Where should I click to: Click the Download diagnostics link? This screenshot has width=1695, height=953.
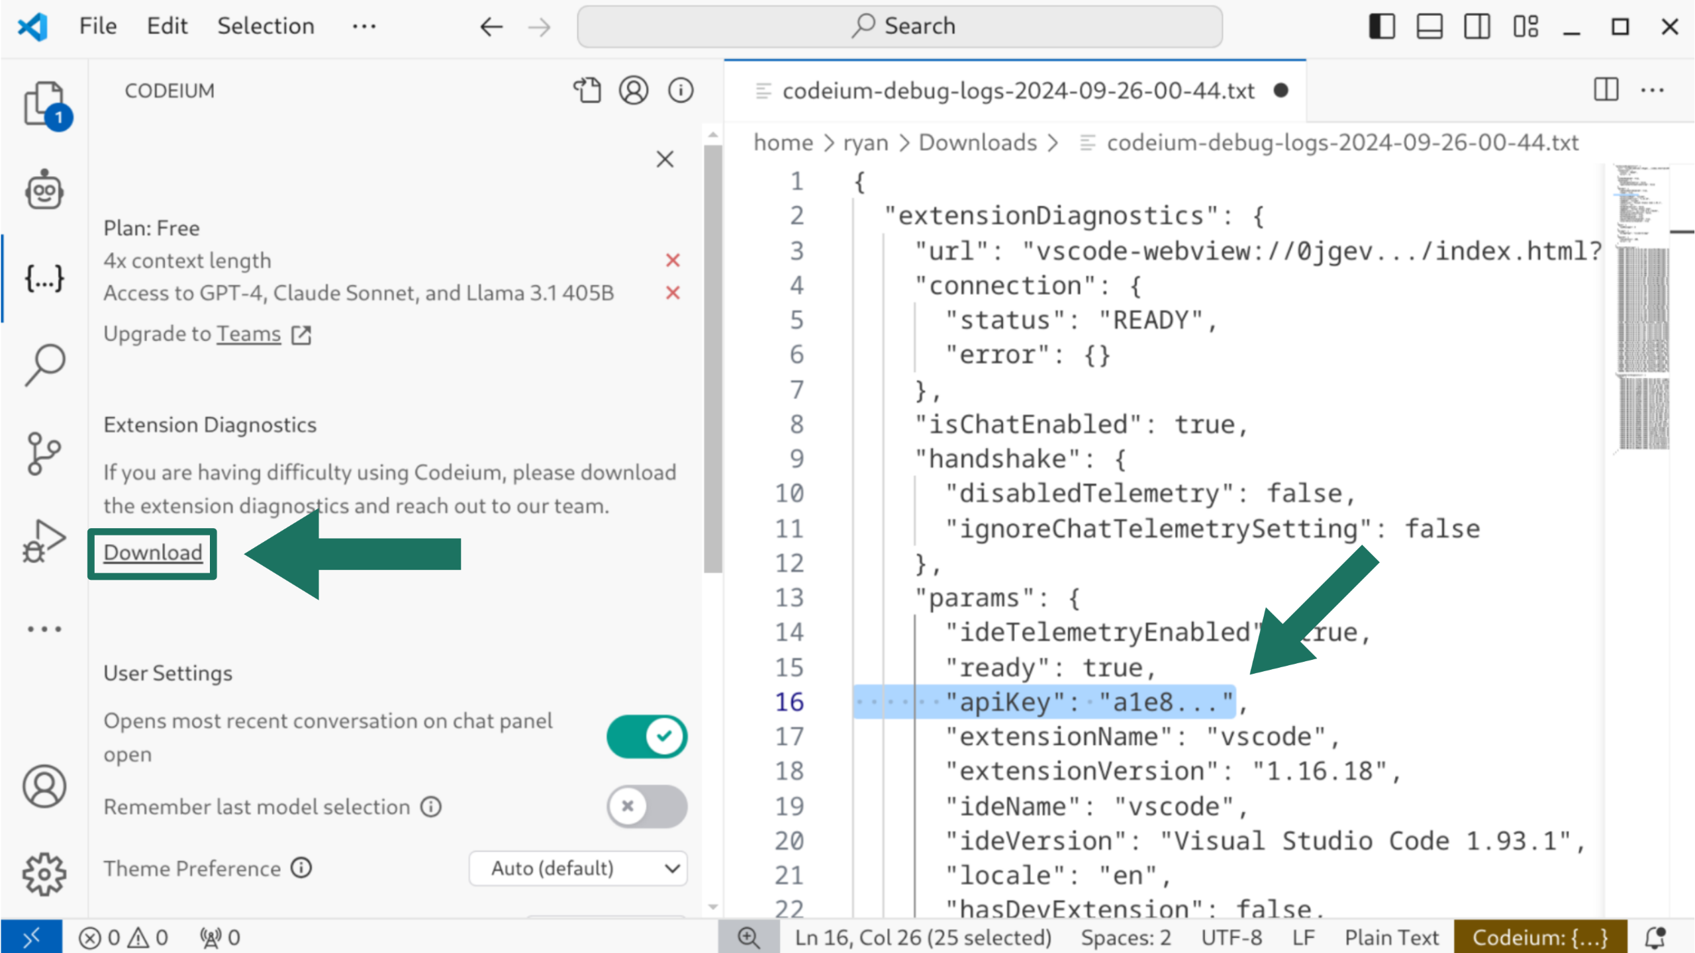[x=153, y=553]
